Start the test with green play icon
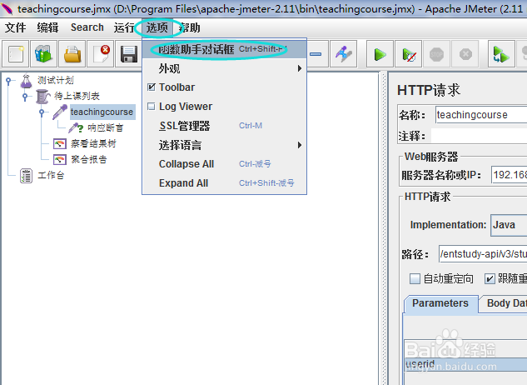The width and height of the screenshot is (527, 385). click(380, 54)
